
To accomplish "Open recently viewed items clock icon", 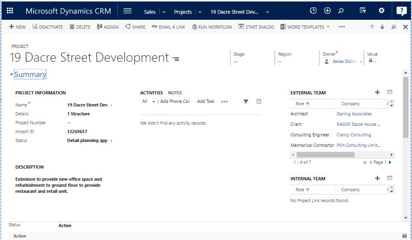I will click(313, 10).
